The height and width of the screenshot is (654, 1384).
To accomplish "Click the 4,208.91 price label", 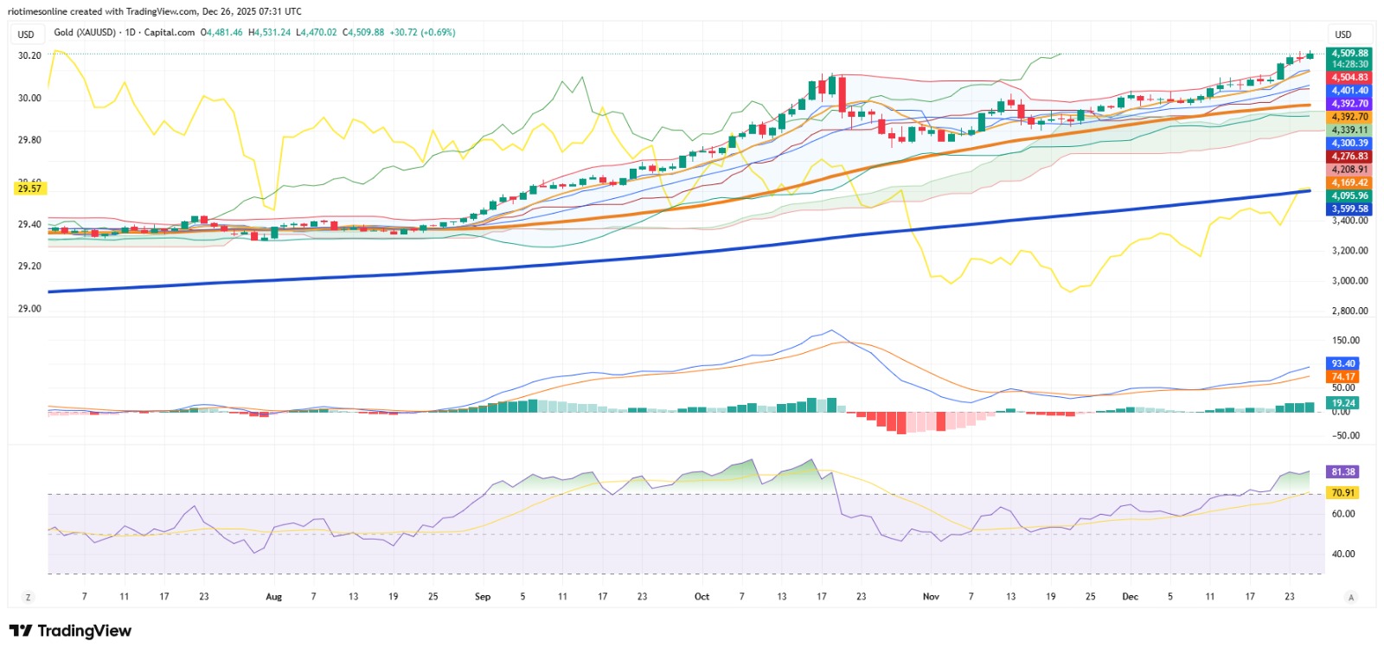I will [x=1349, y=170].
